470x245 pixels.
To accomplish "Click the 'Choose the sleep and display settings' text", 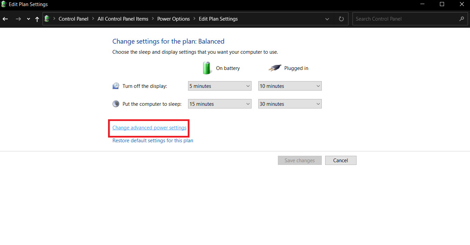I will pos(195,52).
